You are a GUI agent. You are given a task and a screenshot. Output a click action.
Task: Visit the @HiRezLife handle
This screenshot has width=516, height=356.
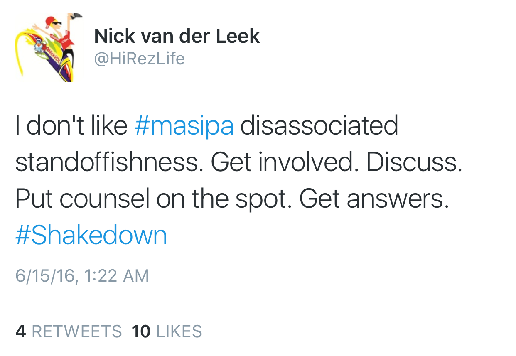(x=139, y=59)
